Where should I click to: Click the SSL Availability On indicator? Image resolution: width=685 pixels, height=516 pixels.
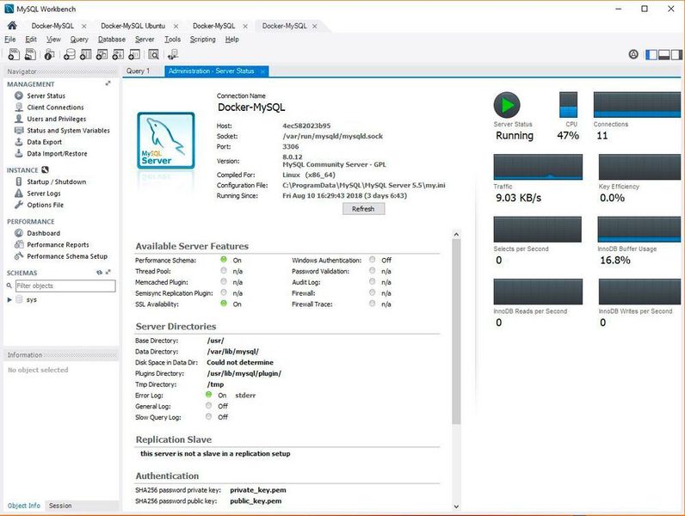(x=224, y=304)
